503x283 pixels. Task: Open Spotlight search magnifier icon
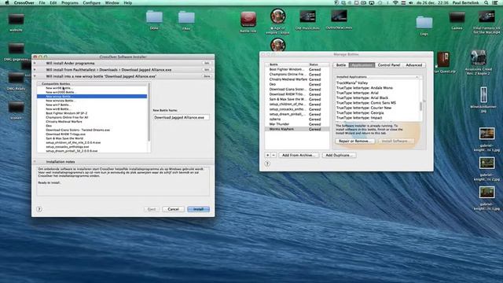tap(486, 3)
